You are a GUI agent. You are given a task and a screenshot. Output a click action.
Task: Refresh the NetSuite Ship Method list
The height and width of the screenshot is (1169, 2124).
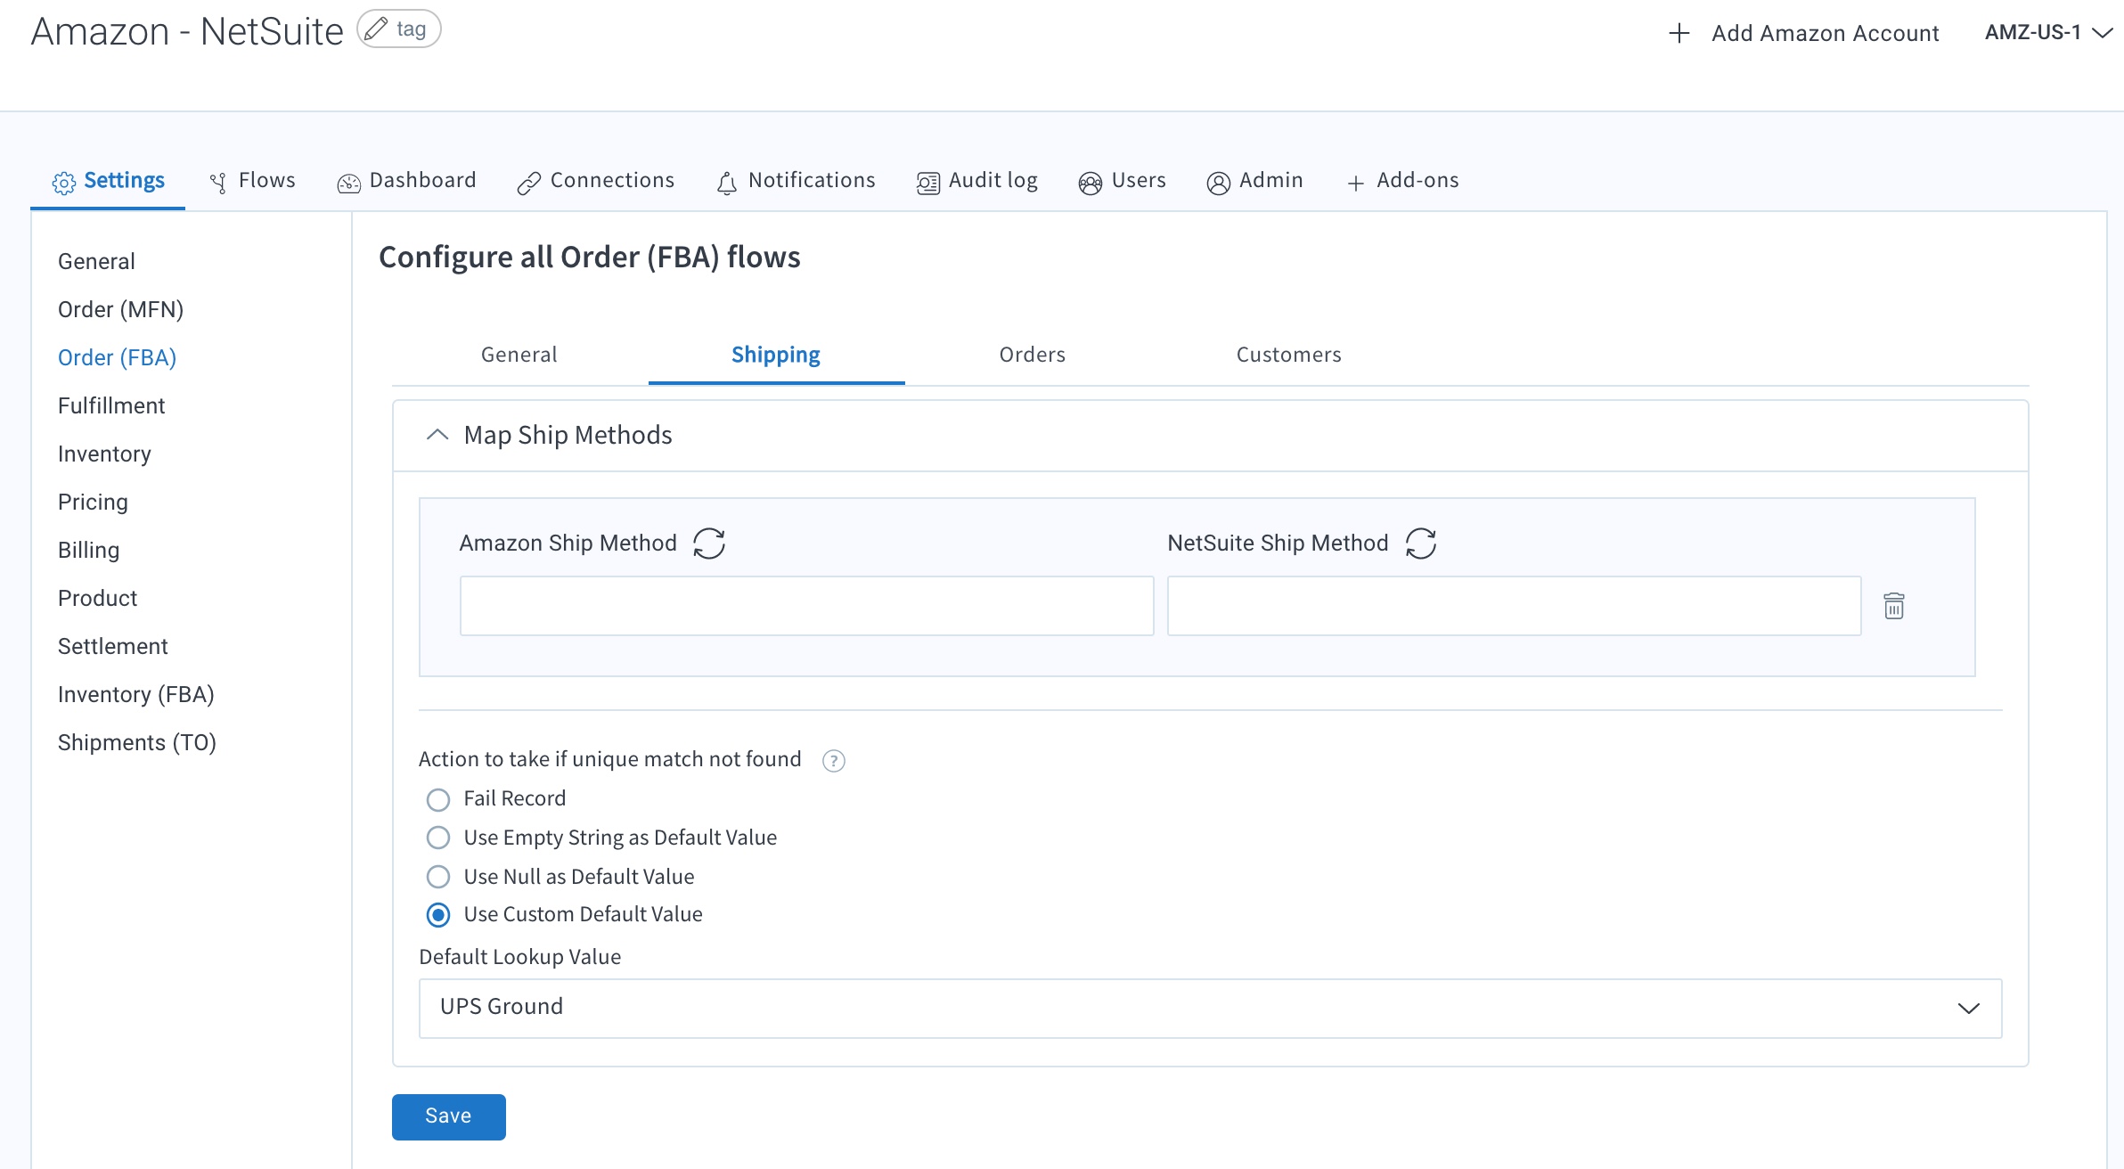point(1421,543)
